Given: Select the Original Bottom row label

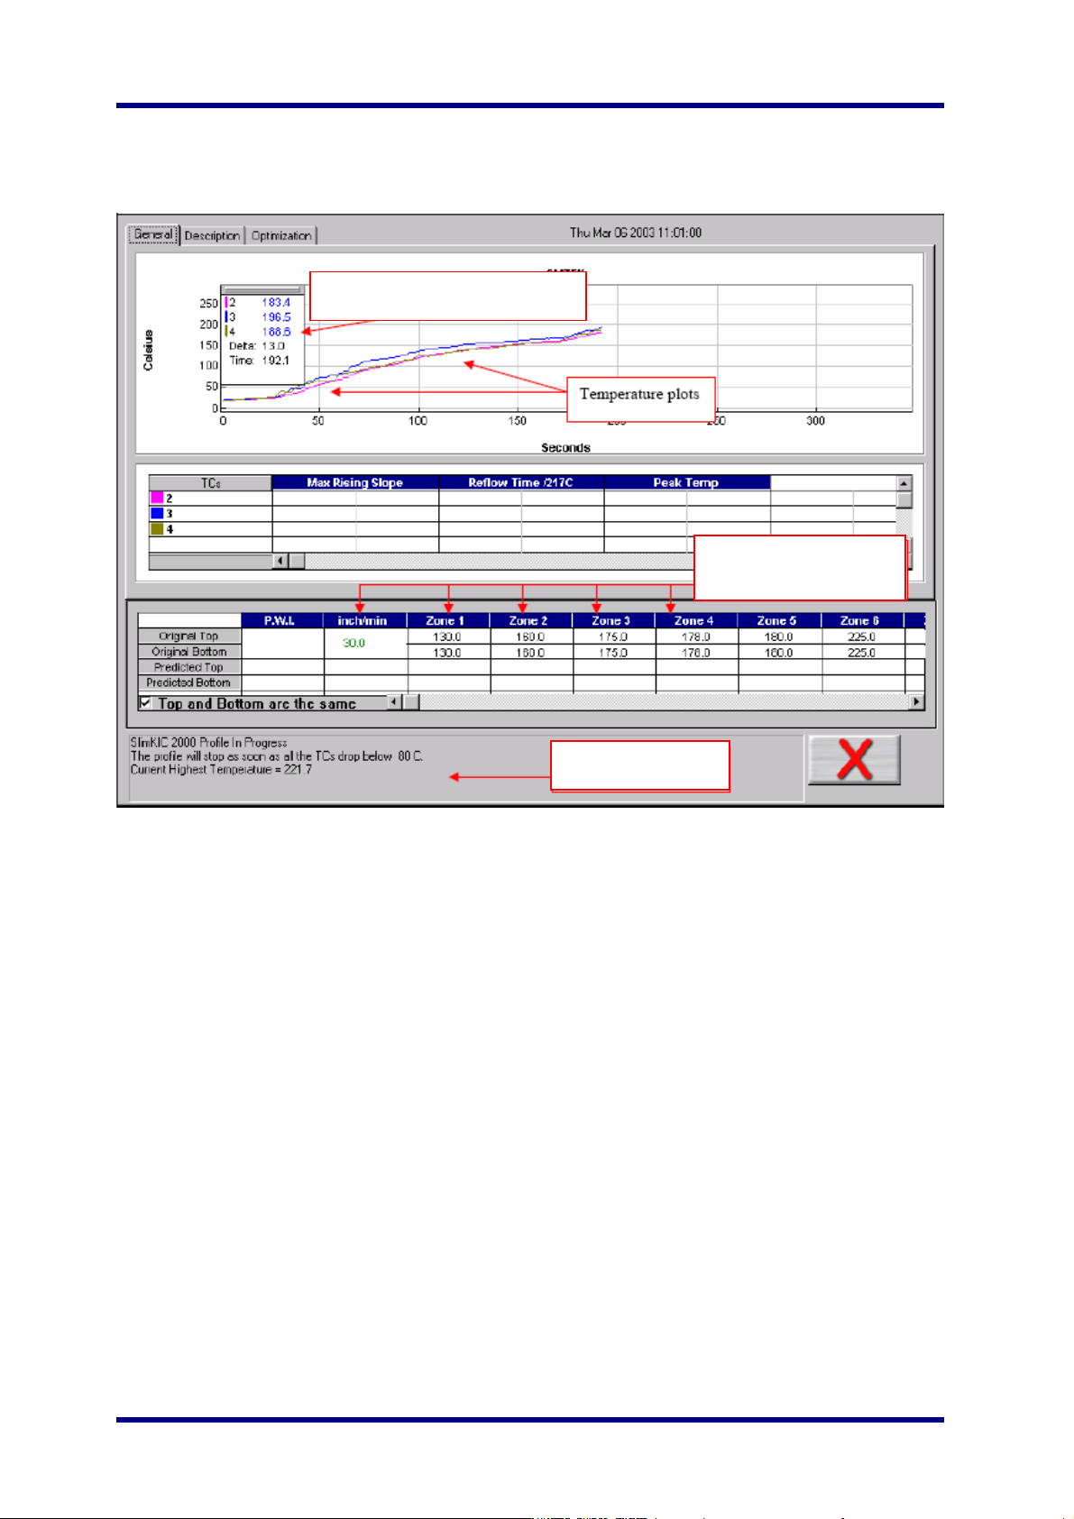Looking at the screenshot, I should pos(189,652).
